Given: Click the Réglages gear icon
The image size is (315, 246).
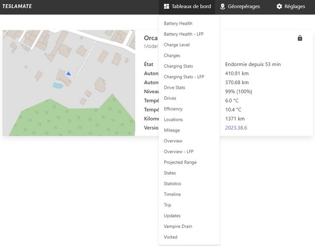Looking at the screenshot, I should click(x=279, y=6).
